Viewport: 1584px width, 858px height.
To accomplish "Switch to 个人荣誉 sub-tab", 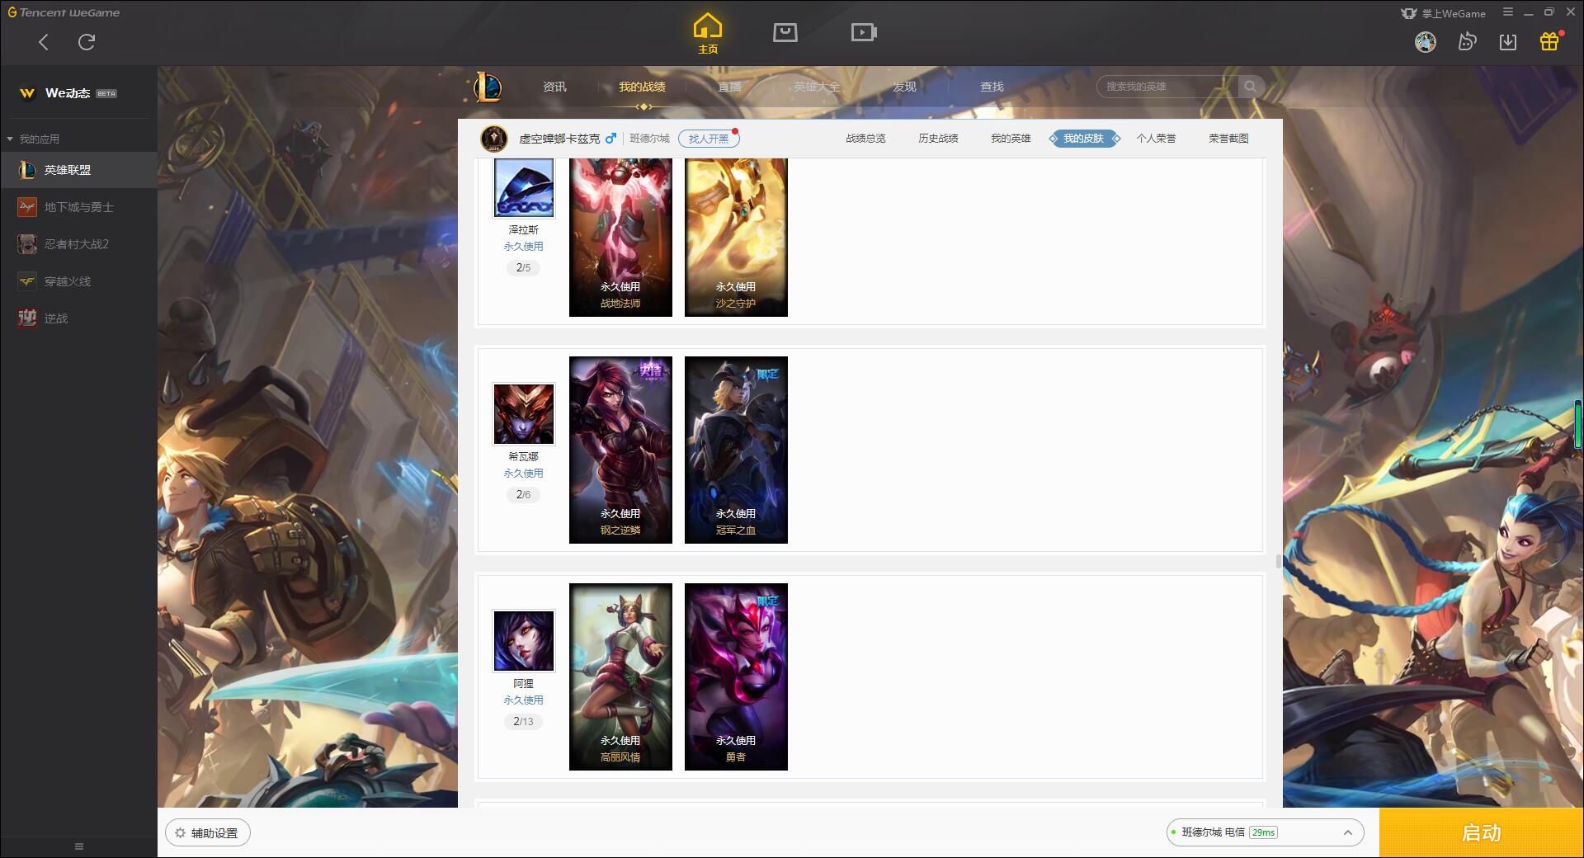I will pyautogui.click(x=1156, y=139).
